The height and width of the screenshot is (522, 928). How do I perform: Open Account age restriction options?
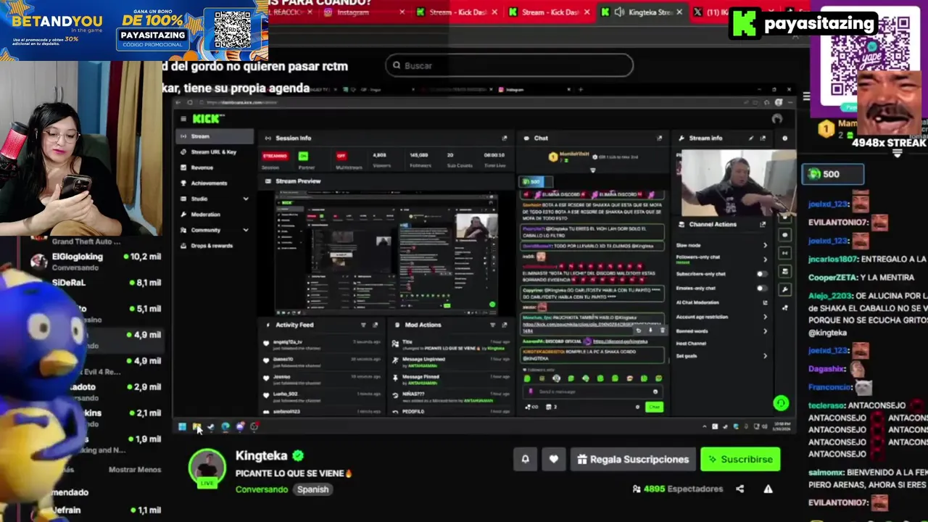pyautogui.click(x=765, y=317)
